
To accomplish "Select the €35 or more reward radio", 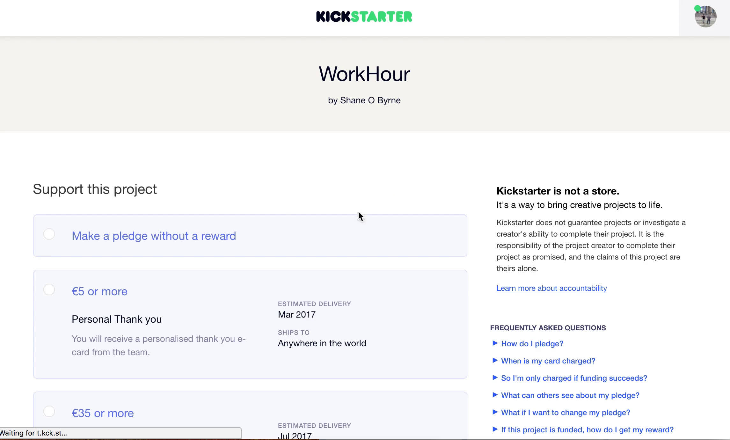I will tap(49, 411).
